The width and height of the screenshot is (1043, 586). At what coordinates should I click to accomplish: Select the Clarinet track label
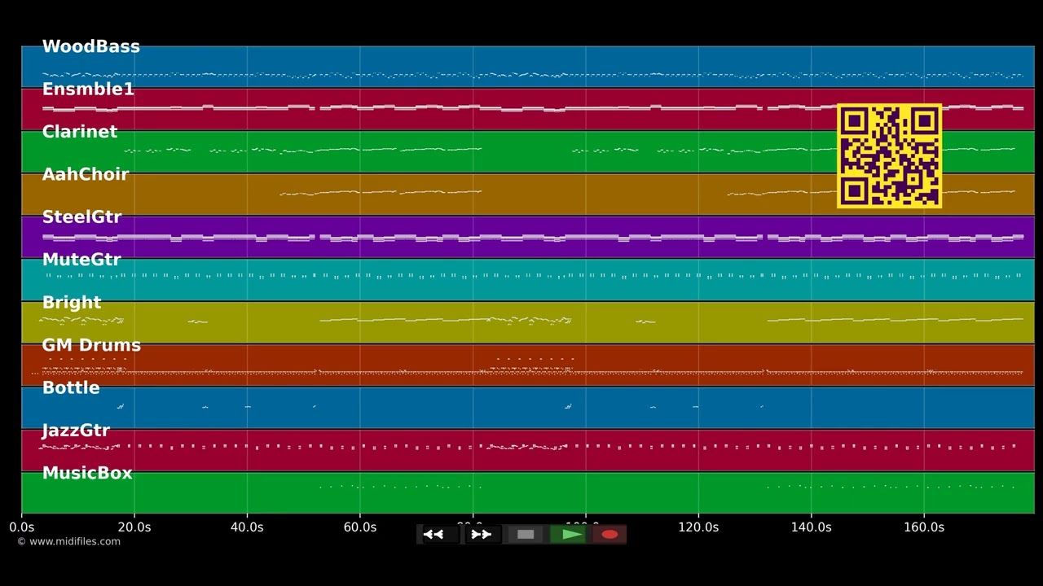[x=80, y=132]
